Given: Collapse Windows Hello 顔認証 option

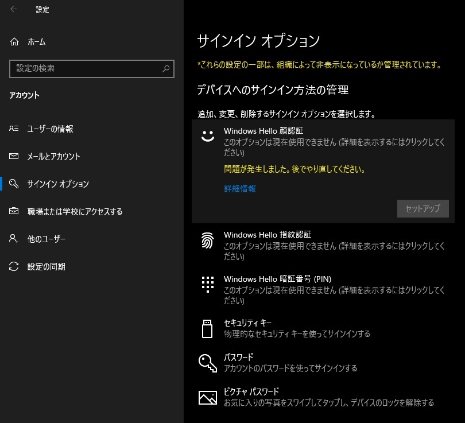Looking at the screenshot, I should (323, 142).
